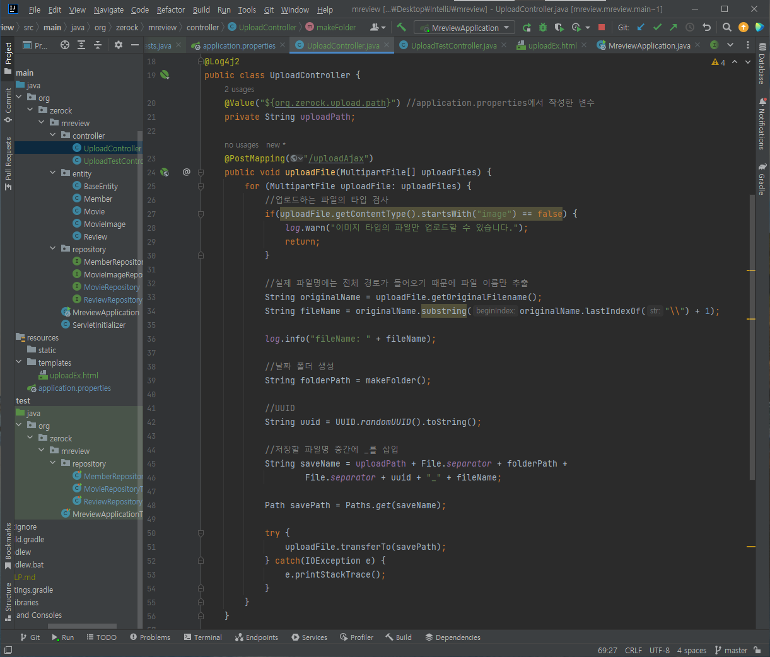Commit changes with Git green checkmark

tap(657, 27)
